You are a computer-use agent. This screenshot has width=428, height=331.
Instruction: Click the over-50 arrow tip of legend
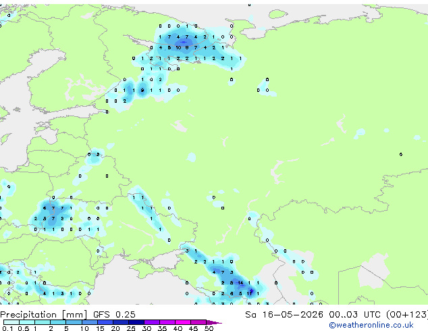click(x=214, y=322)
